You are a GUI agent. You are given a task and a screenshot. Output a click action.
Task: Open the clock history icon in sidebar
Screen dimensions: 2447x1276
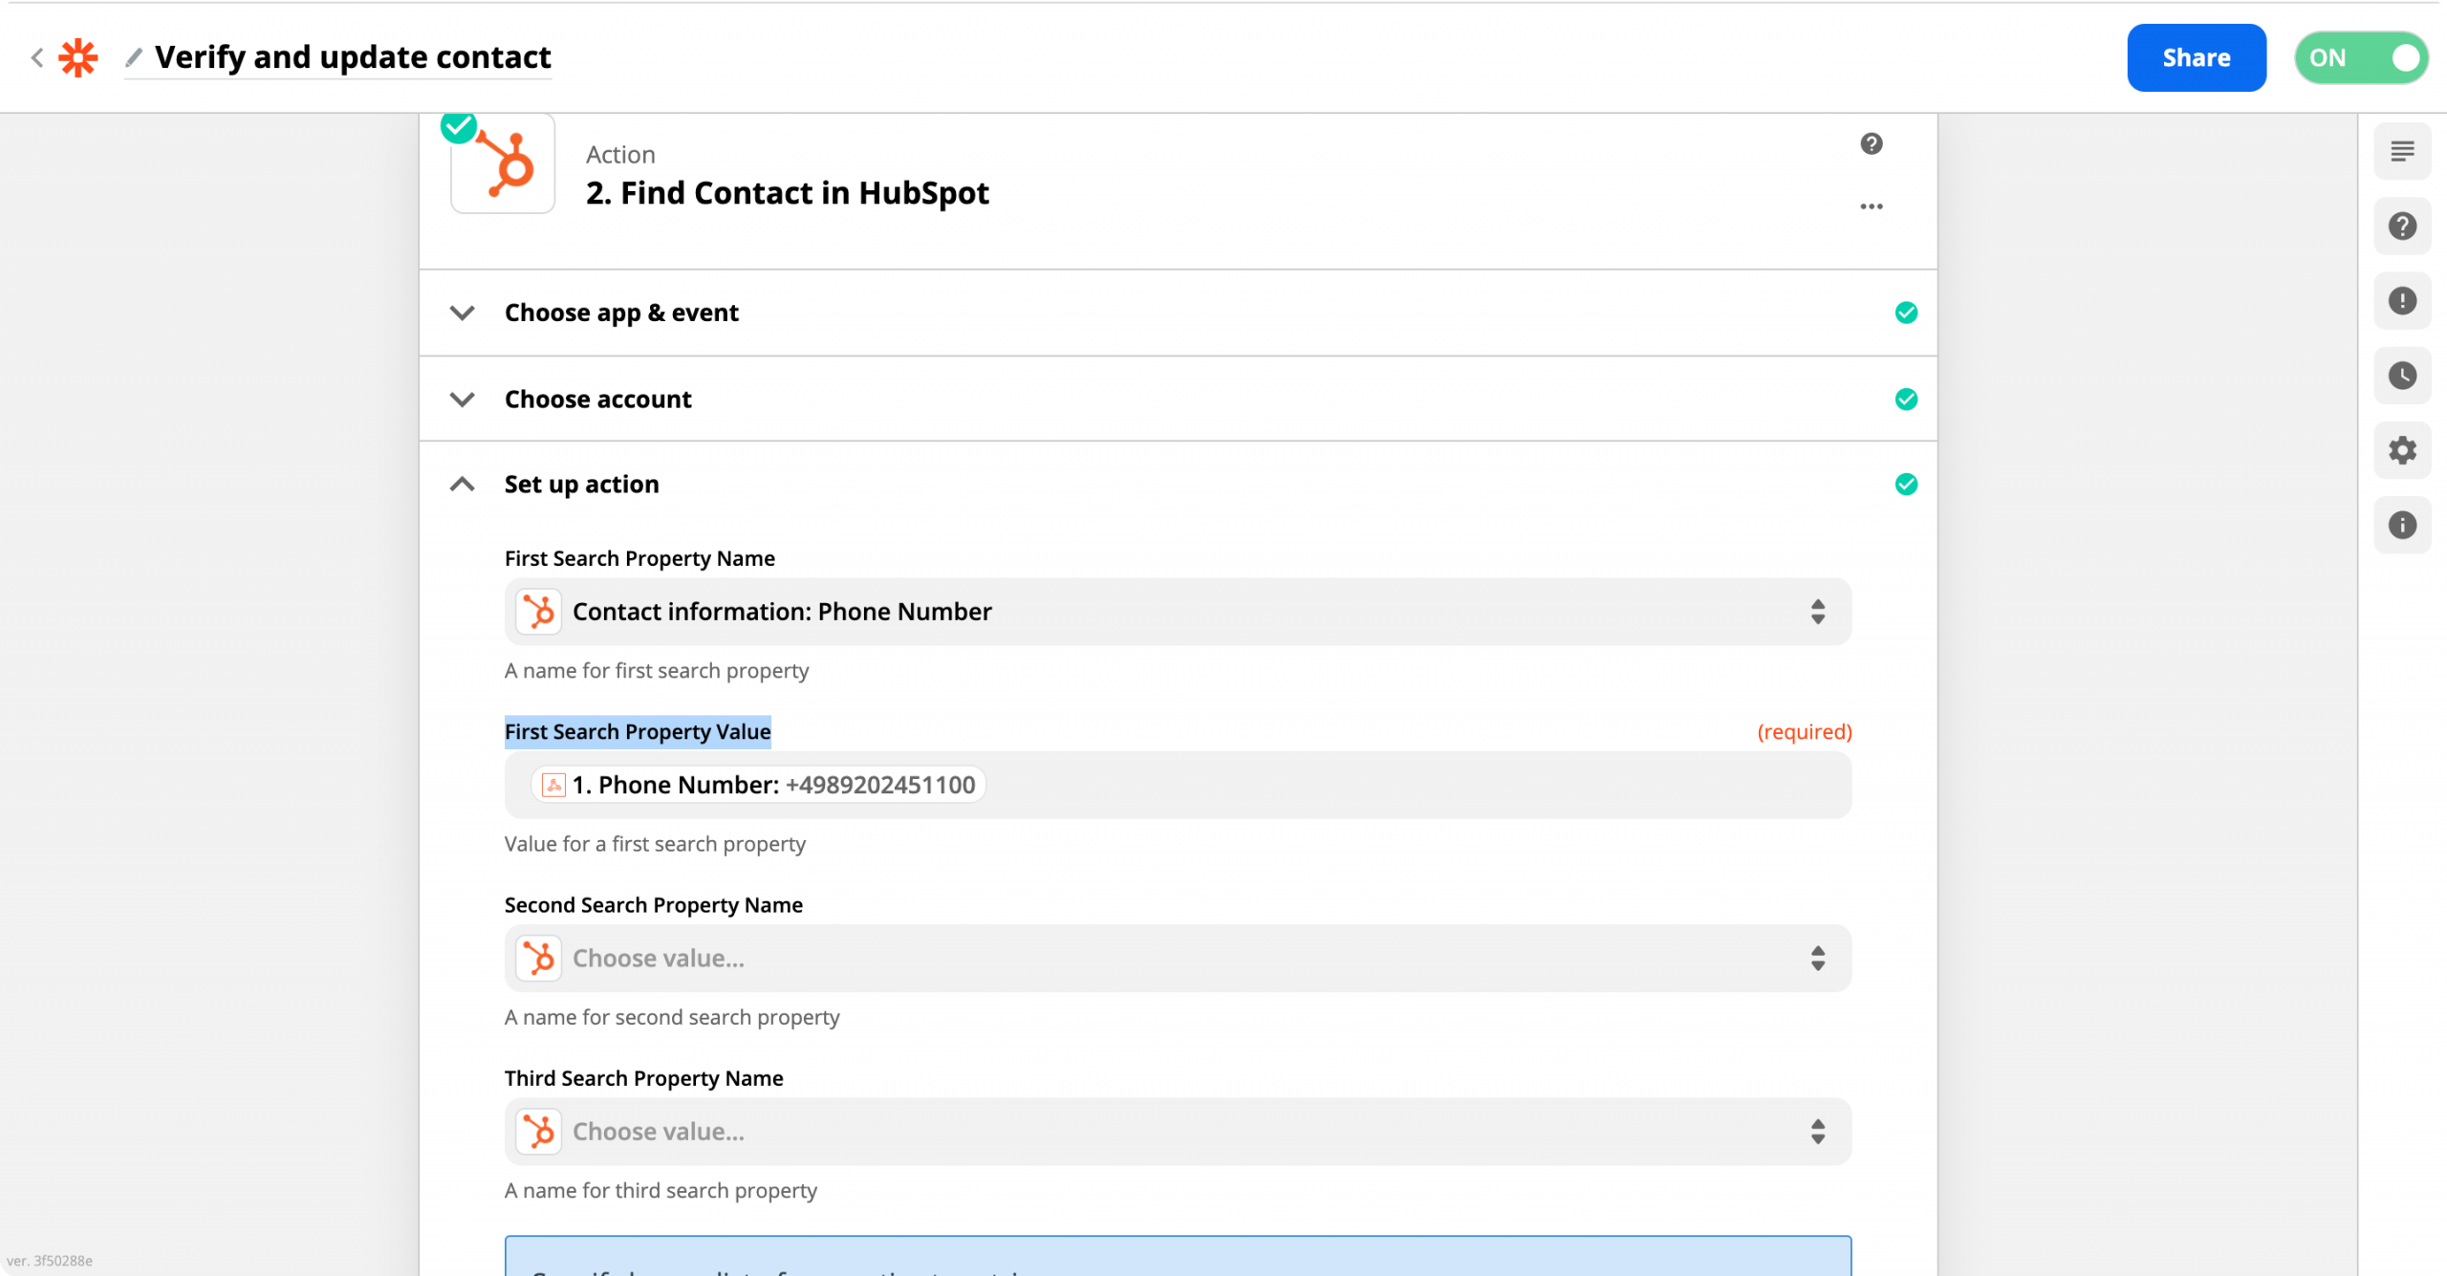2402,376
